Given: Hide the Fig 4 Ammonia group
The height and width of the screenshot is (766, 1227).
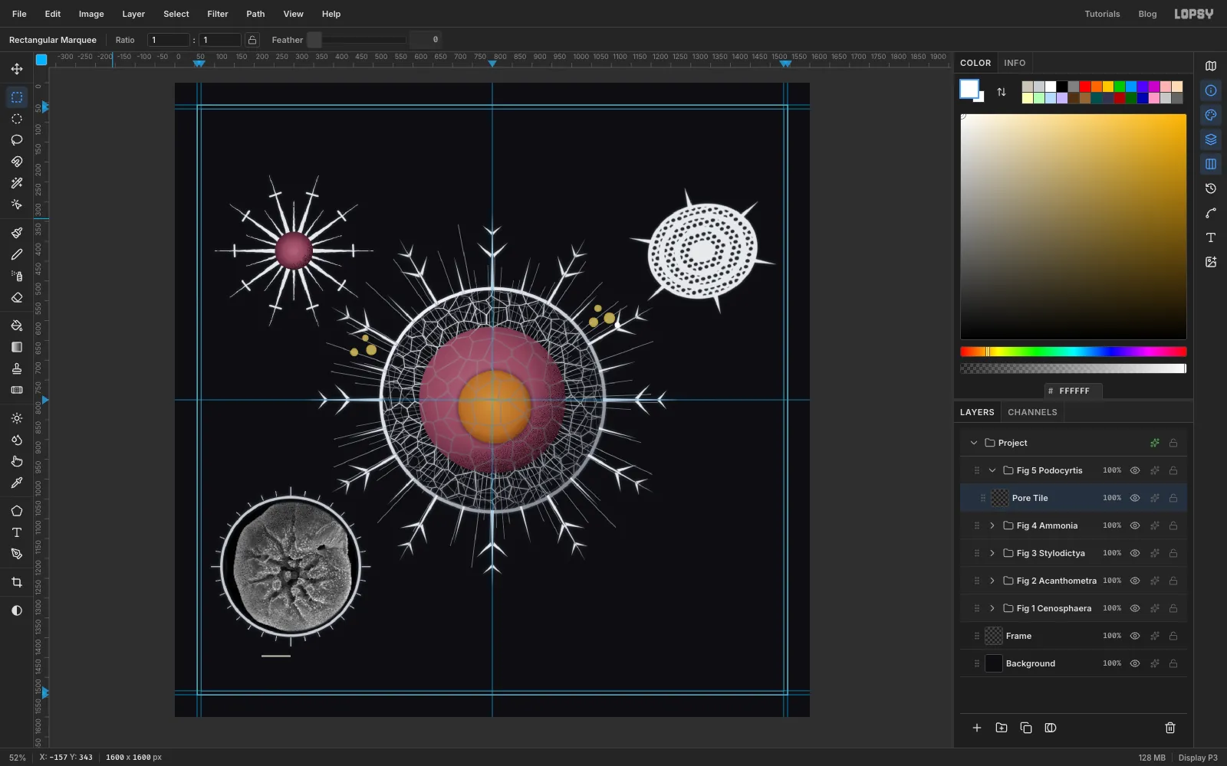Looking at the screenshot, I should (x=1135, y=525).
